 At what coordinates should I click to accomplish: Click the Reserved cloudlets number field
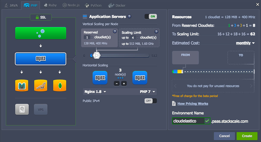coord(87,37)
